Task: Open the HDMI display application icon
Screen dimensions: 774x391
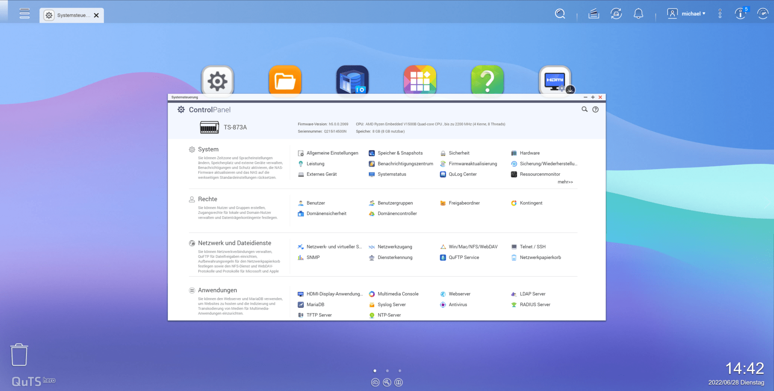Action: (555, 81)
